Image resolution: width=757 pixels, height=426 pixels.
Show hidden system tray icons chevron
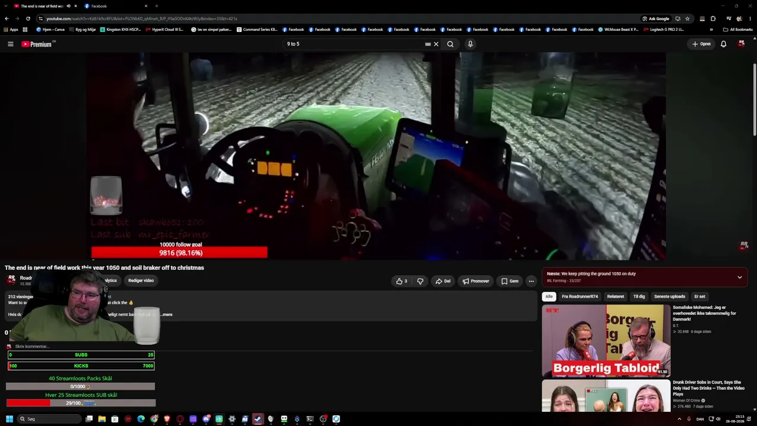679,419
